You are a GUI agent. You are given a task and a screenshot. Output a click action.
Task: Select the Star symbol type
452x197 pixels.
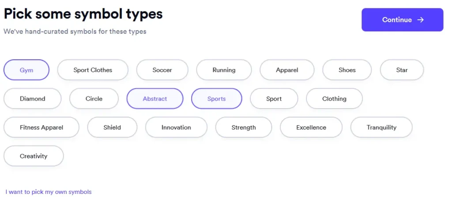402,70
